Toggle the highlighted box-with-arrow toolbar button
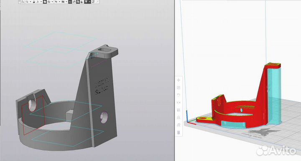Image resolution: width=301 pixels, height=161 pixels. 78,2
